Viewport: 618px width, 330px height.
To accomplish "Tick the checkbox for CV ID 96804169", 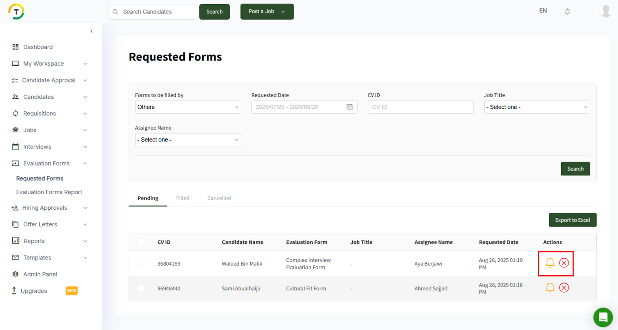I will click(x=141, y=263).
